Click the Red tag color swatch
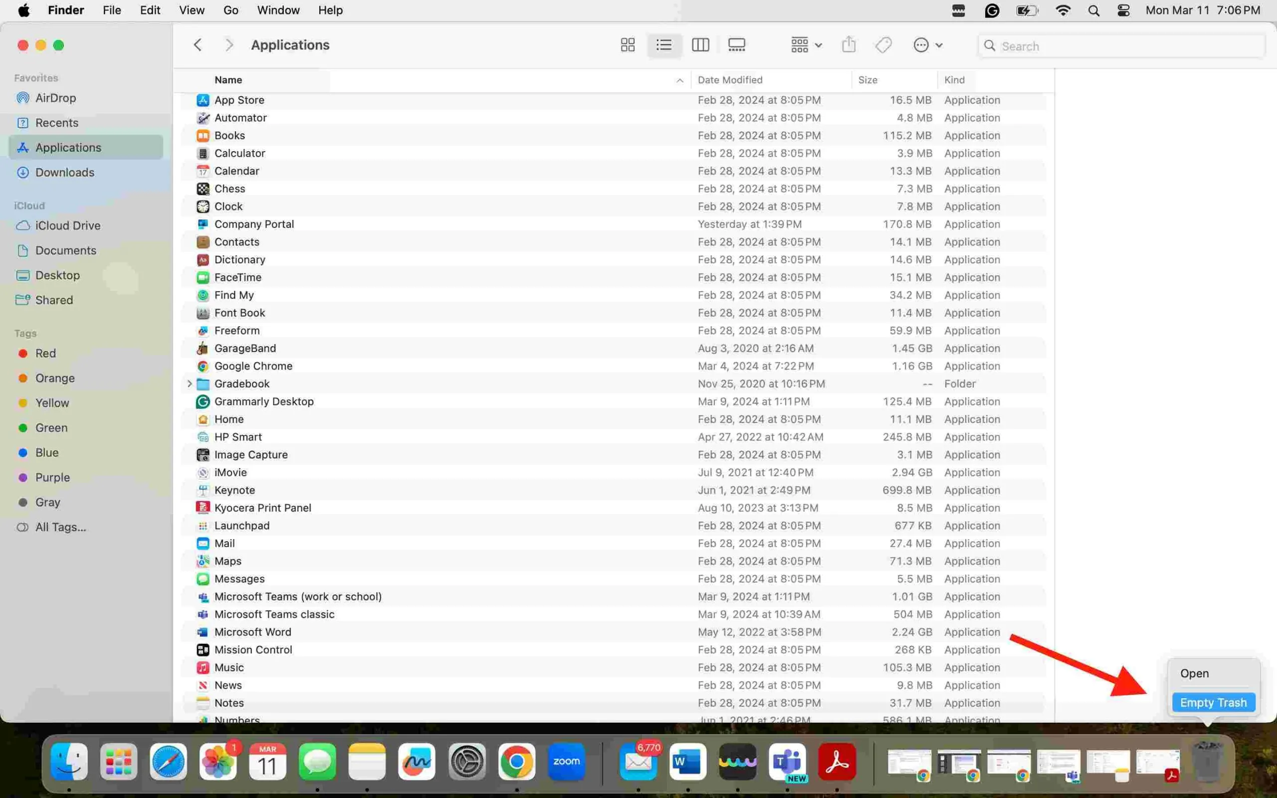 pyautogui.click(x=24, y=353)
